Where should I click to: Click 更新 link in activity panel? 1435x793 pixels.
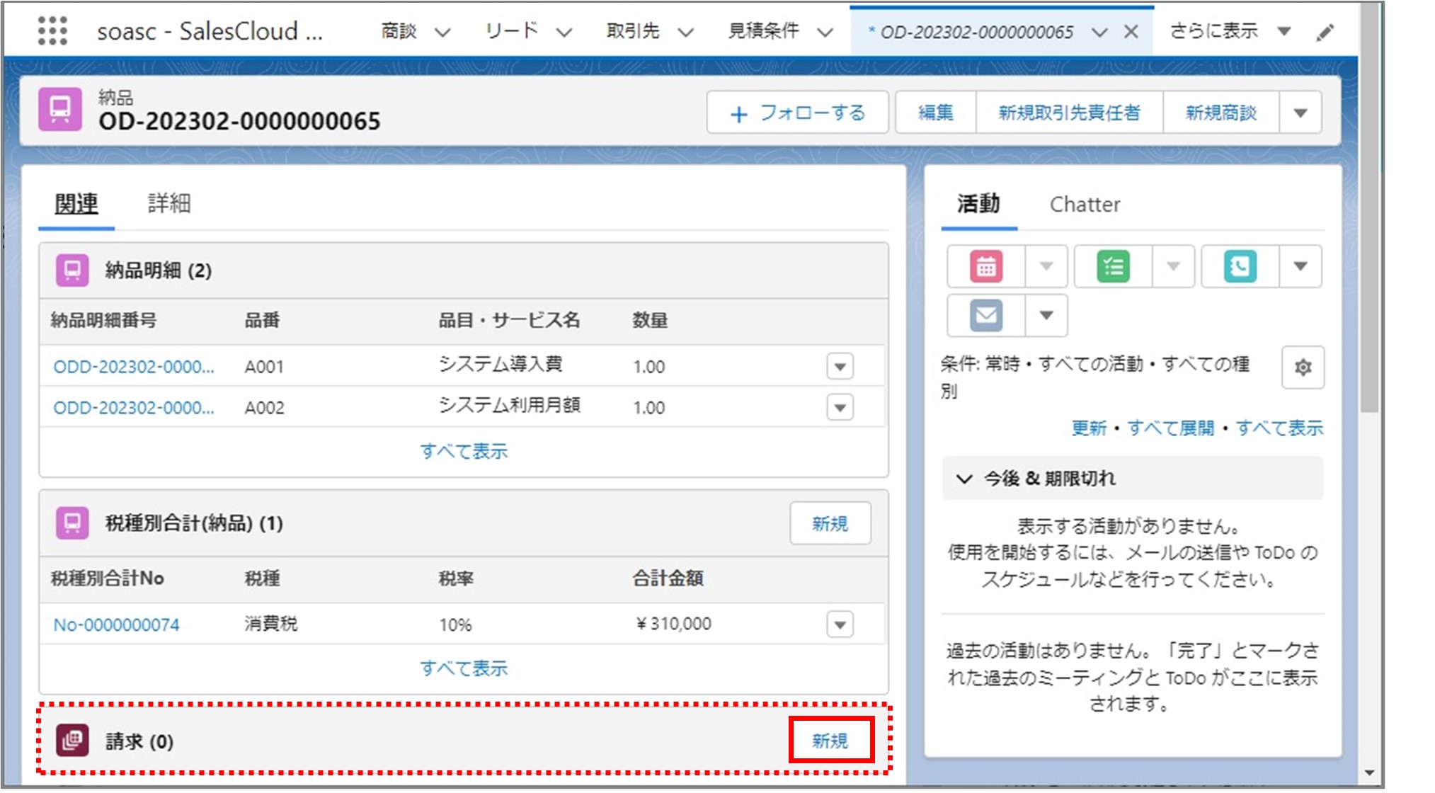point(1089,428)
